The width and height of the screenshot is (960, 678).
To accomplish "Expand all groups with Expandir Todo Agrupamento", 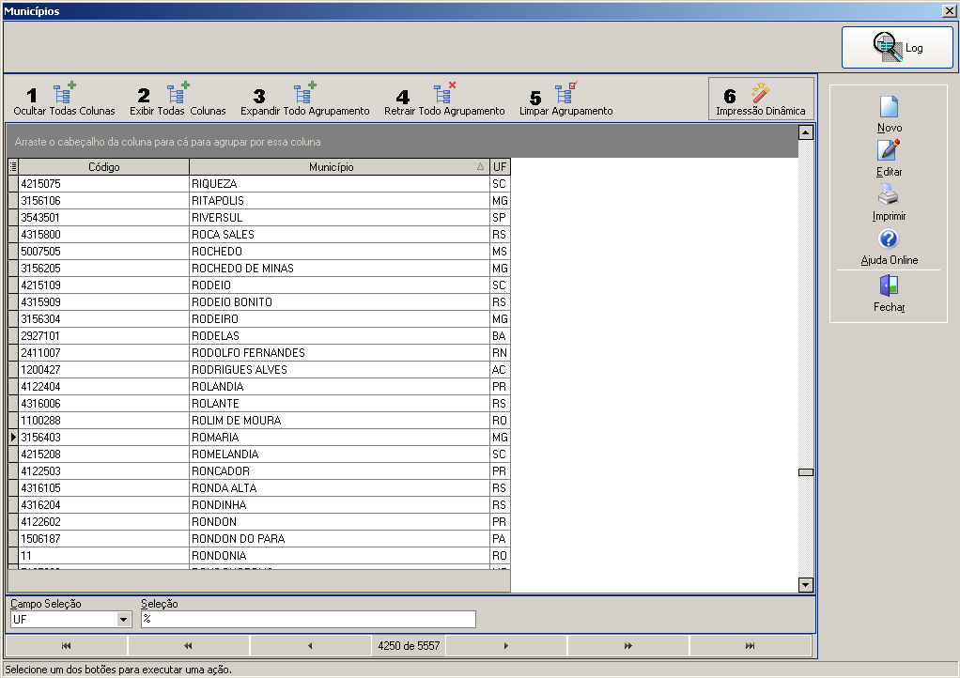I will [304, 93].
